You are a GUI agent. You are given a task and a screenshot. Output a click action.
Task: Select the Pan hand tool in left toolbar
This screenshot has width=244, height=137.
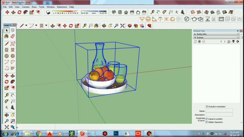point(13,115)
